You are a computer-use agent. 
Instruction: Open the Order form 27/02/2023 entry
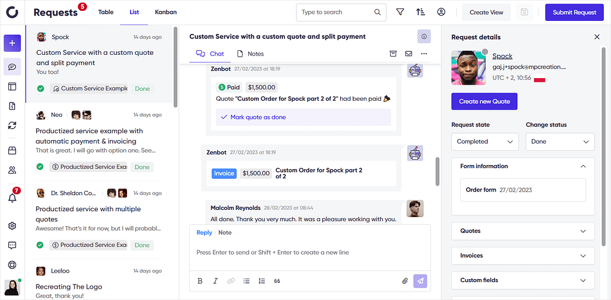pyautogui.click(x=523, y=190)
